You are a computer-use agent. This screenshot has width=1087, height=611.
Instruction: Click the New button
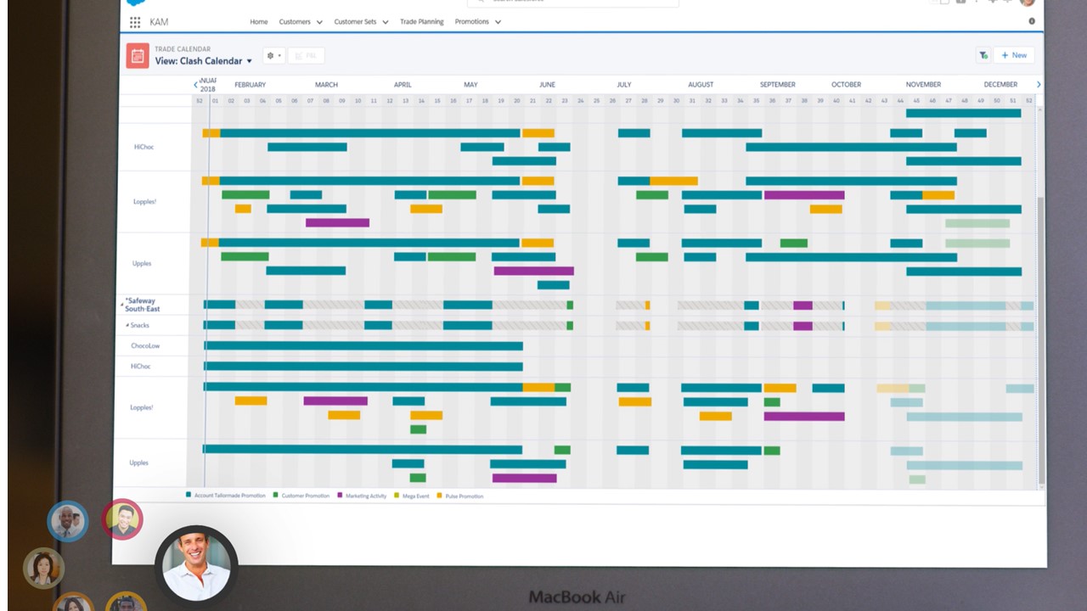pyautogui.click(x=1014, y=55)
